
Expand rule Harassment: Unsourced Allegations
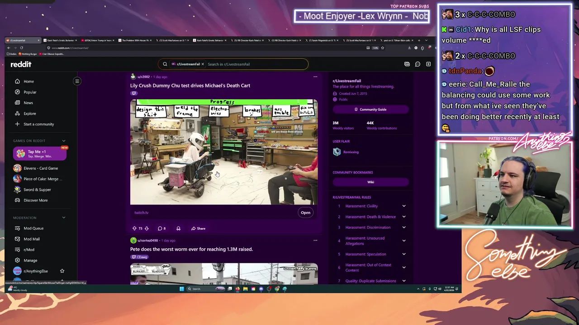pyautogui.click(x=404, y=241)
